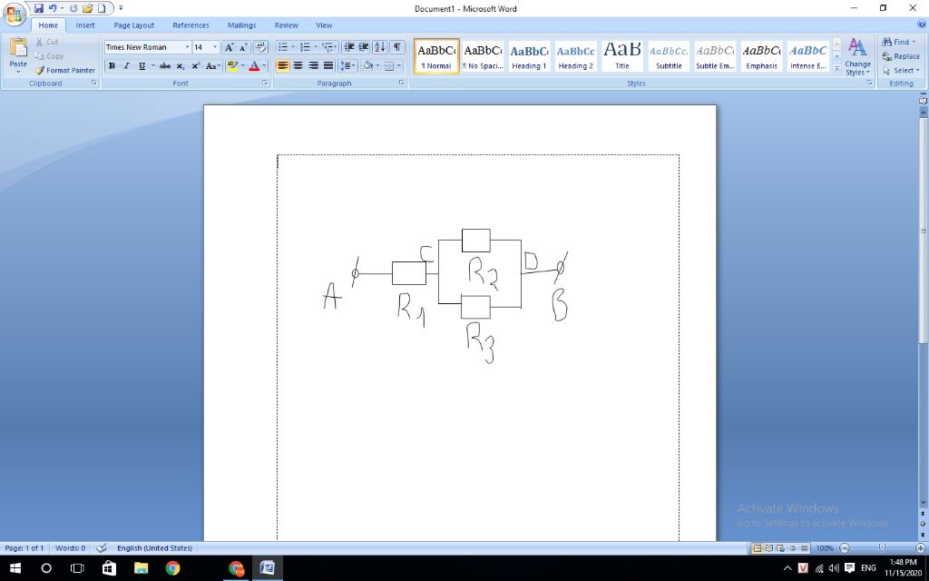Undo the last action
This screenshot has width=929, height=581.
pos(53,8)
